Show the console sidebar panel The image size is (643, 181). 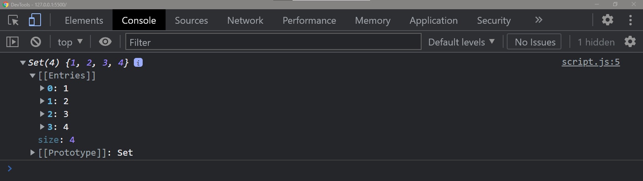(12, 42)
